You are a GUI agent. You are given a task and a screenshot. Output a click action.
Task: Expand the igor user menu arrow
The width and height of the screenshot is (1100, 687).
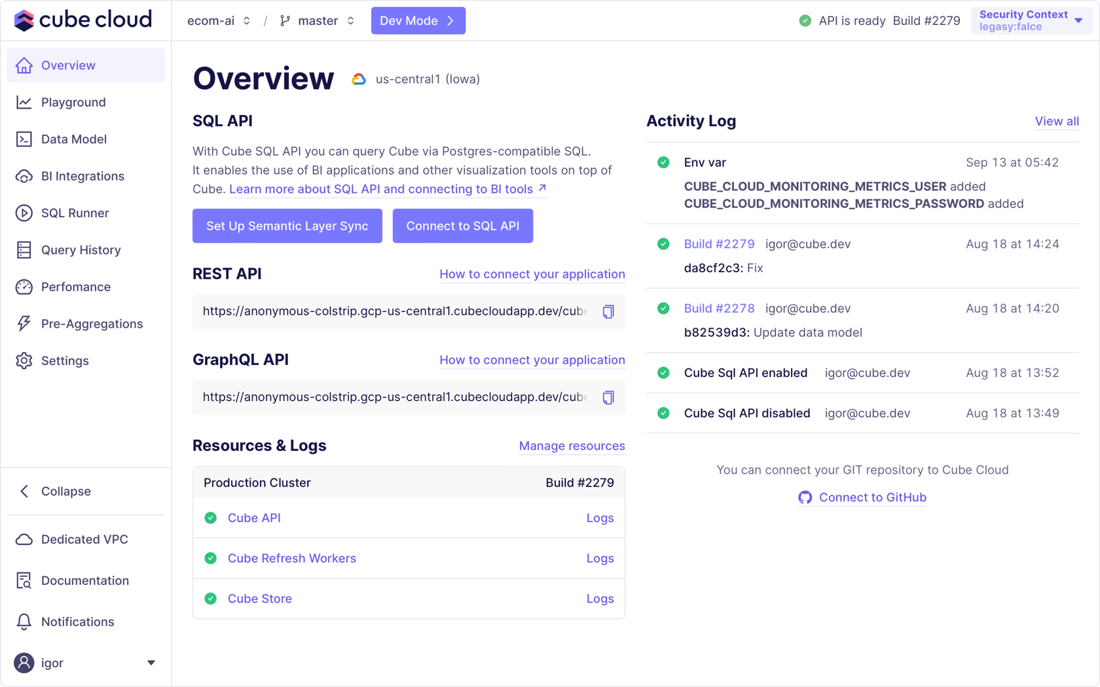(x=151, y=663)
